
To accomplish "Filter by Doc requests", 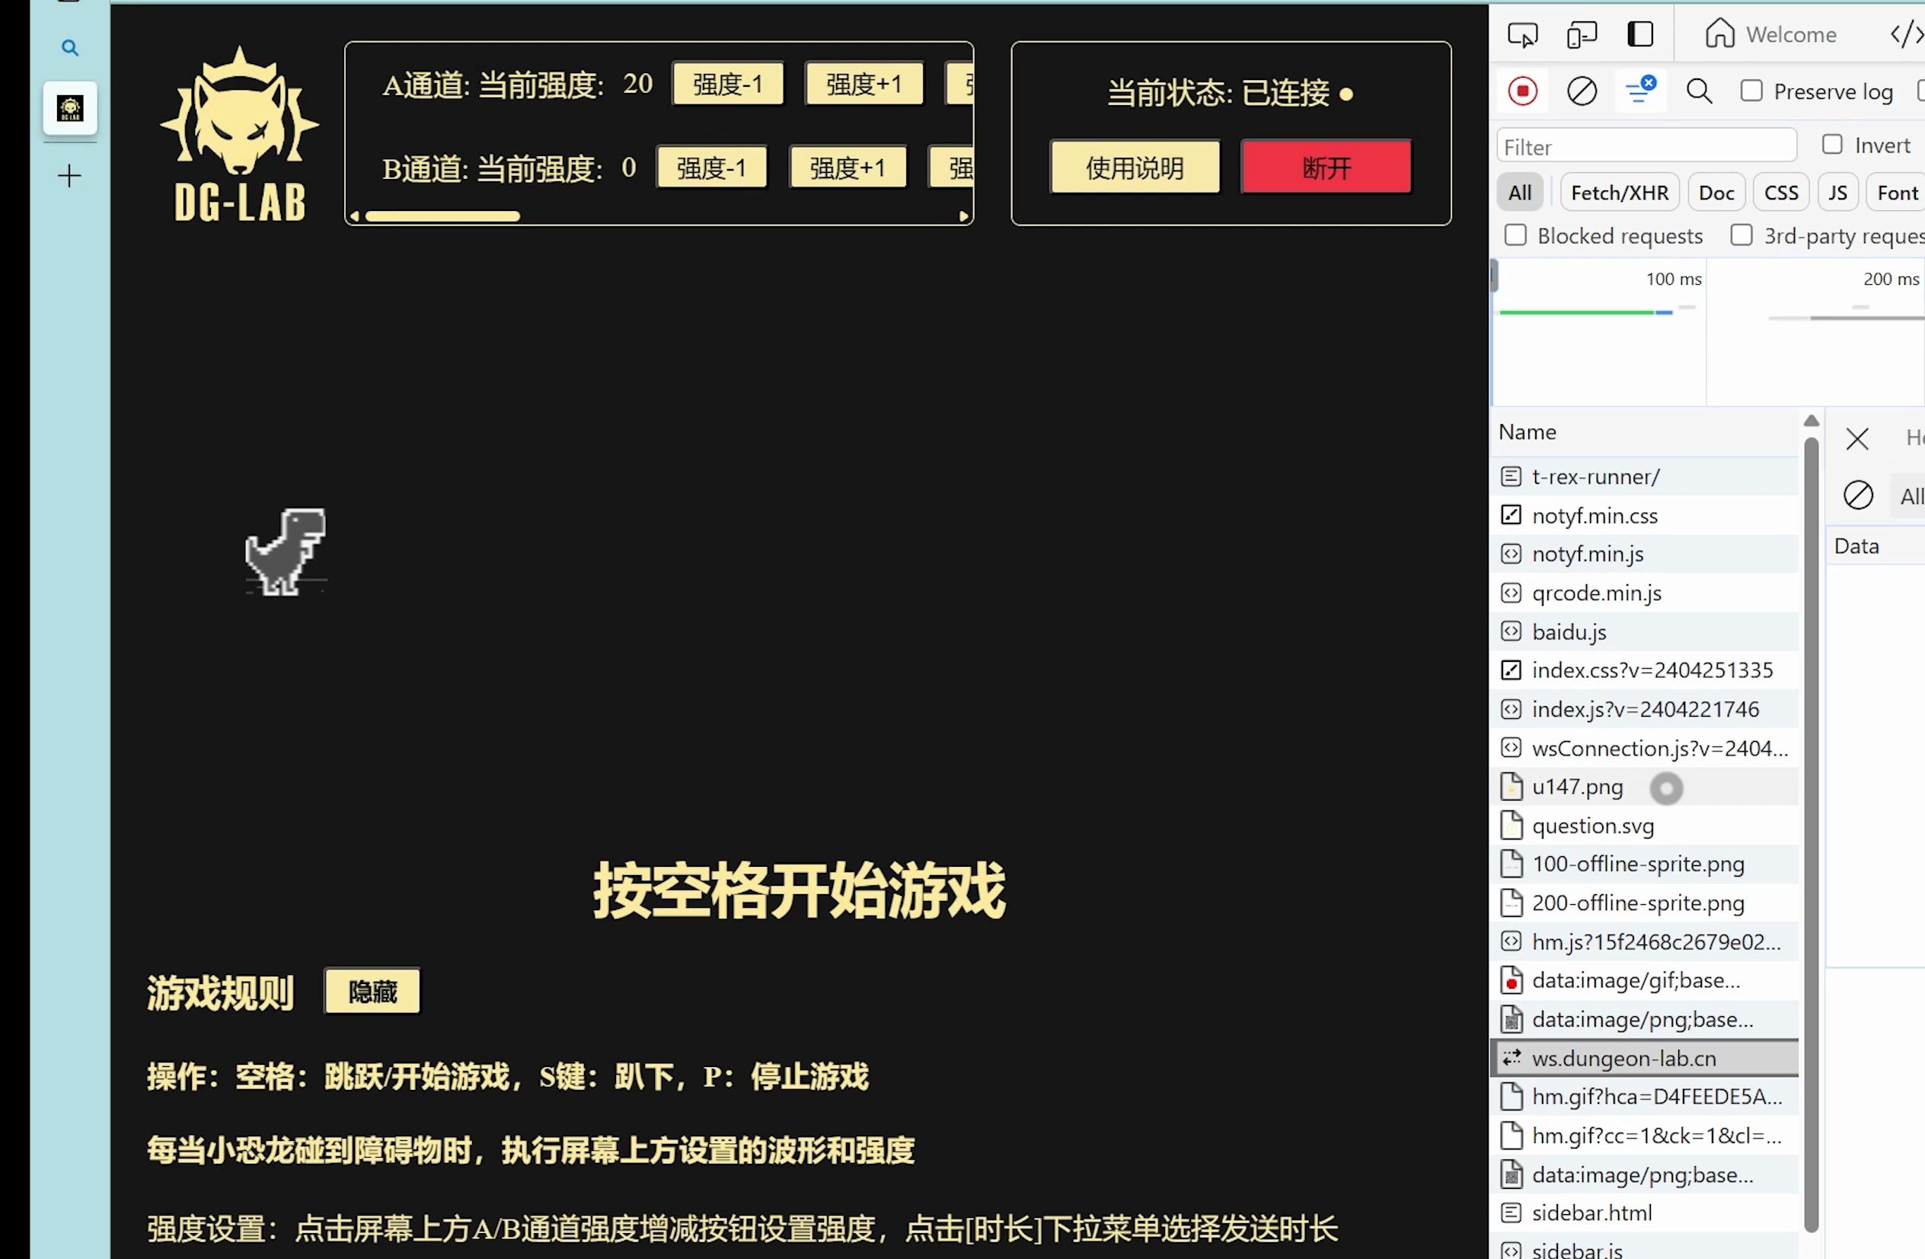I will pyautogui.click(x=1716, y=193).
